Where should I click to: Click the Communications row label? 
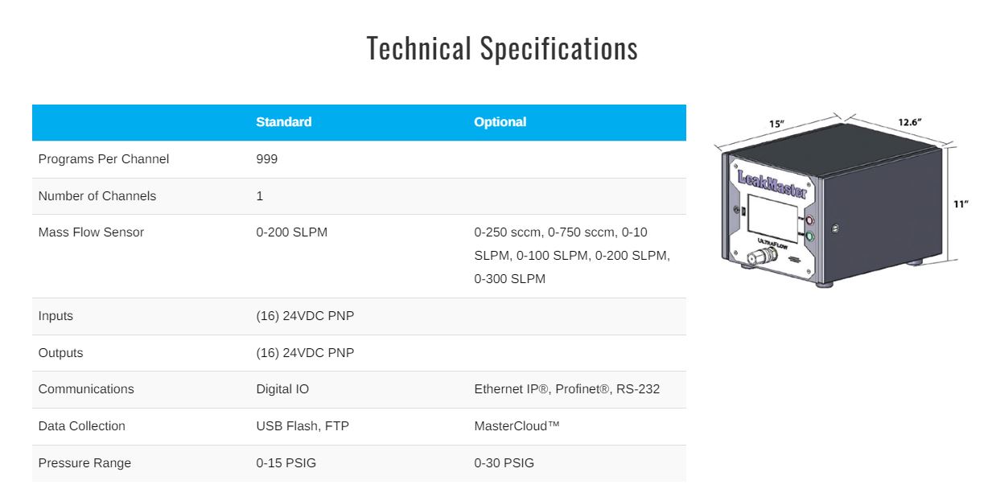(x=86, y=389)
